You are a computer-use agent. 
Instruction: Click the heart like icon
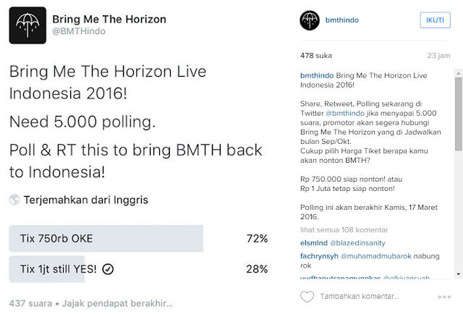307,297
